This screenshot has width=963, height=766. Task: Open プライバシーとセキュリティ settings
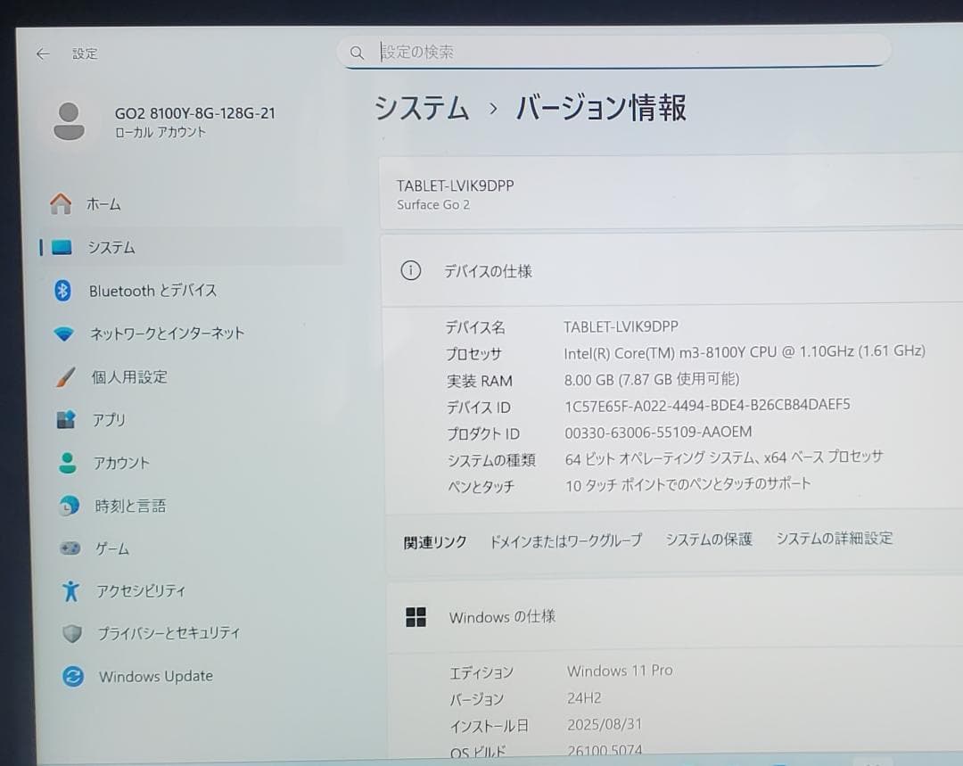166,633
